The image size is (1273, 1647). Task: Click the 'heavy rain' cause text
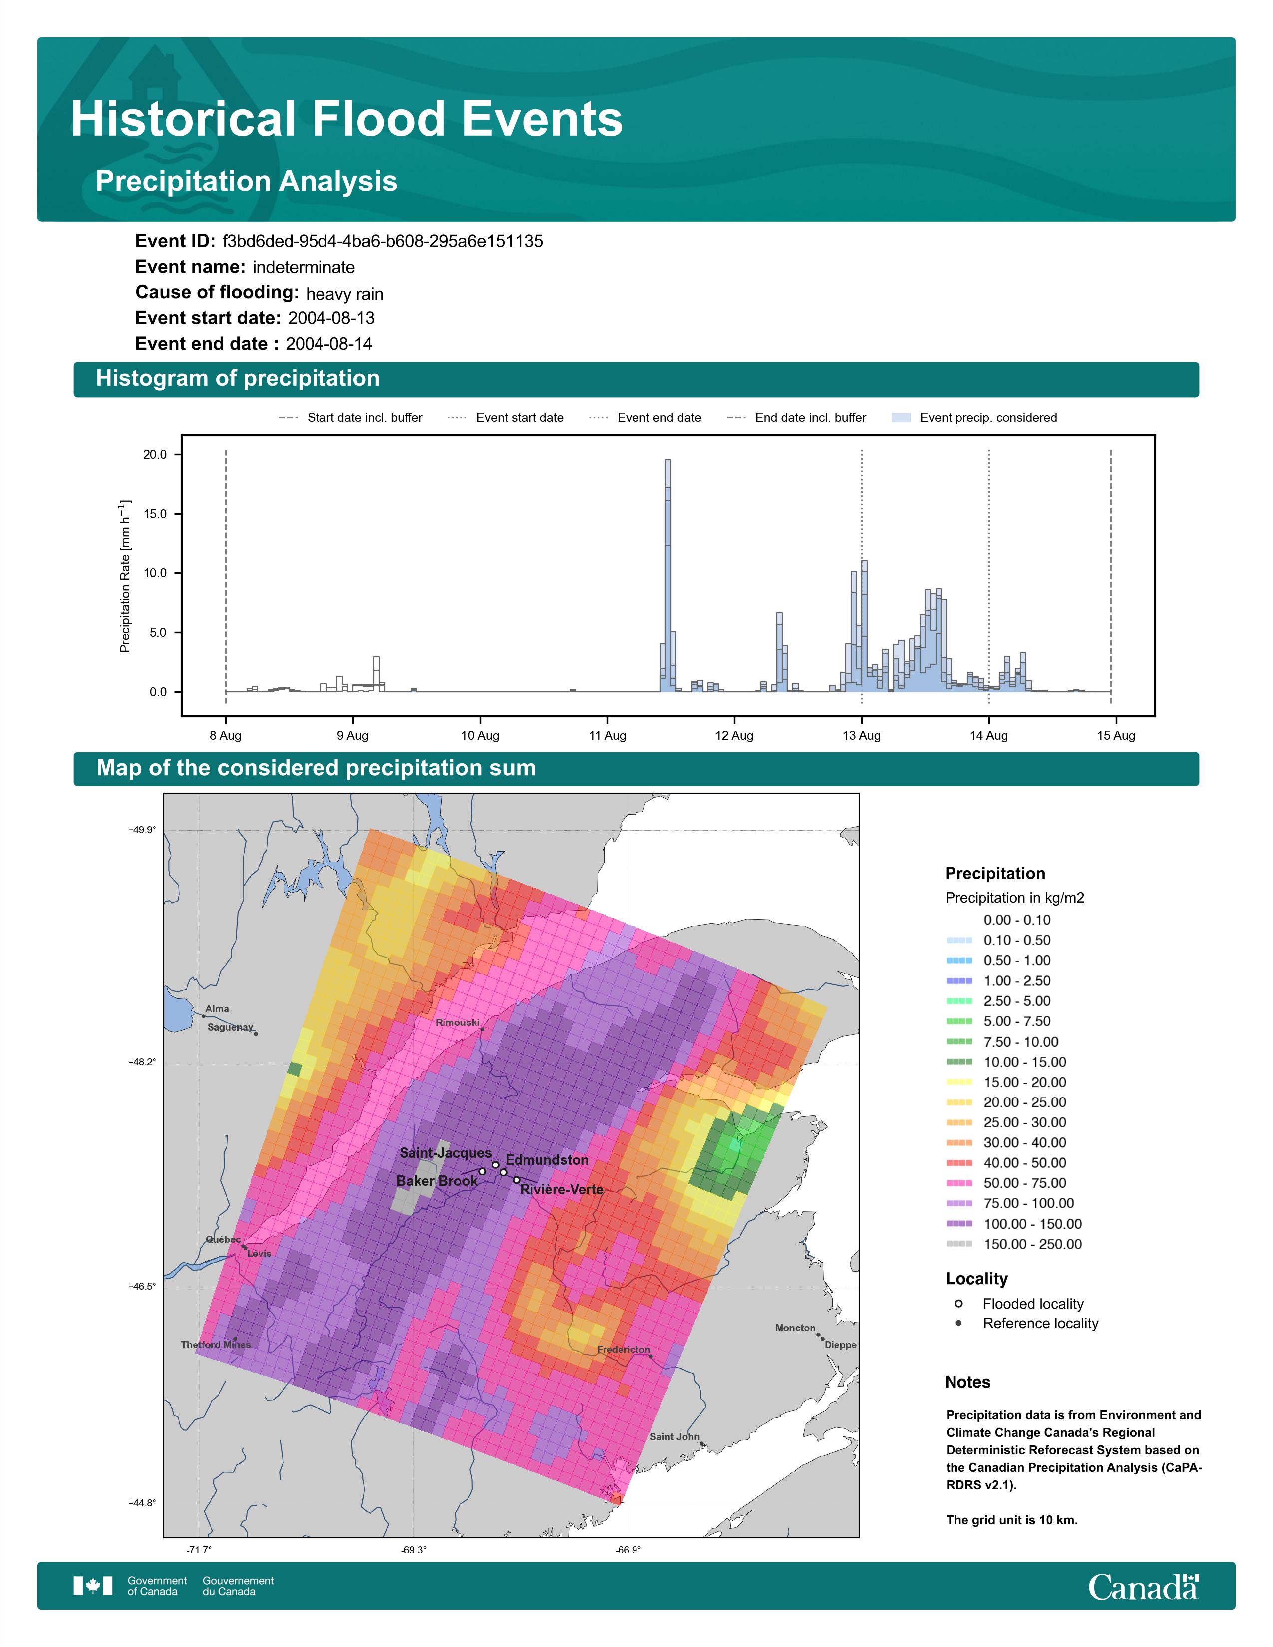click(344, 294)
